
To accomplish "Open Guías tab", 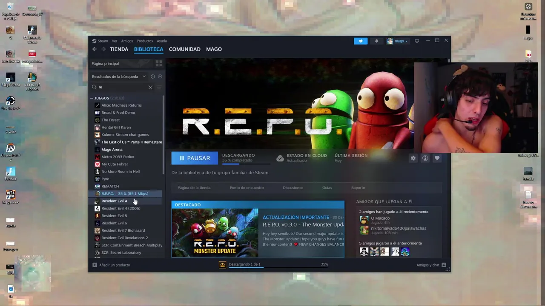I will (327, 187).
